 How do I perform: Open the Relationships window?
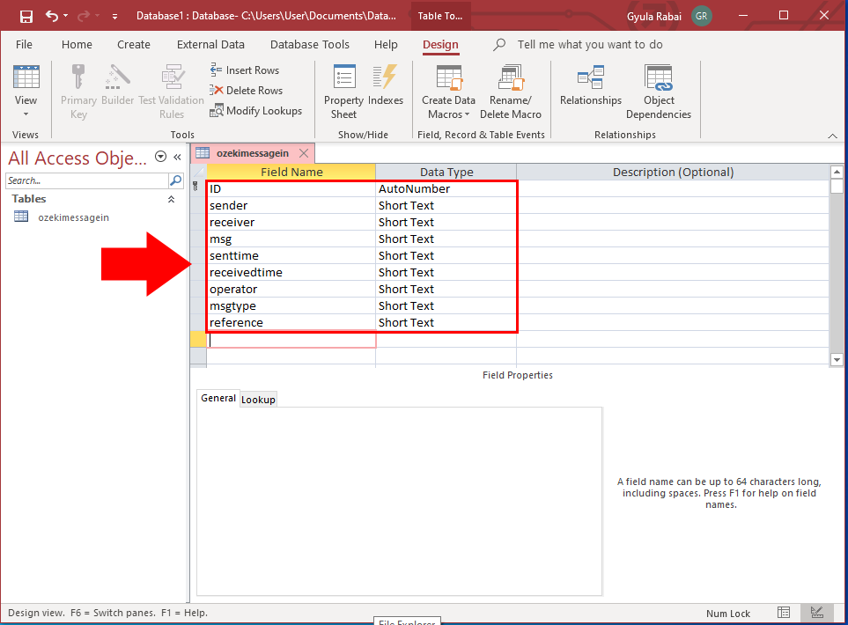(590, 90)
